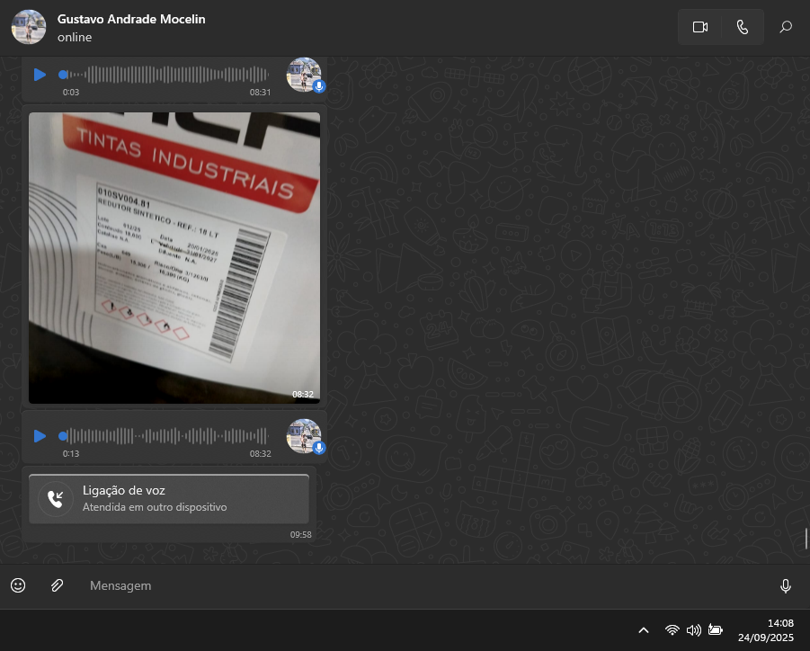Seek within the 08:32 audio waveform
Viewport: 810px width, 651px height.
(x=166, y=436)
